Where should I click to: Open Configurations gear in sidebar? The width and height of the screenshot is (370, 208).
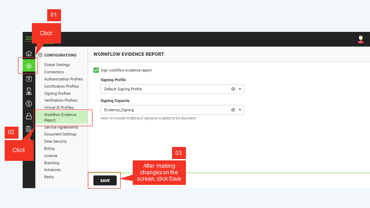tap(29, 66)
